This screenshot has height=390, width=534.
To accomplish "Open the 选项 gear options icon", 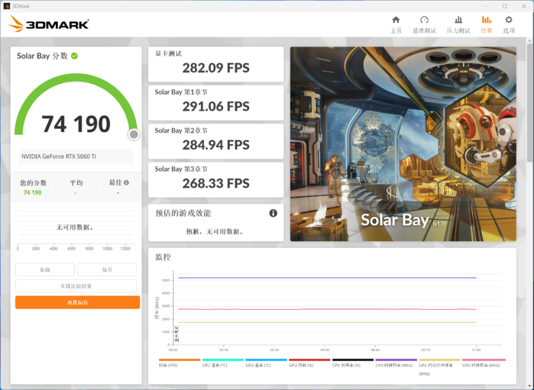I will pos(508,19).
